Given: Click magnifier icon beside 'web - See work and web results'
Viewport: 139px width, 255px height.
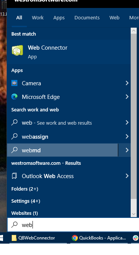Looking at the screenshot, I should 14,122.
